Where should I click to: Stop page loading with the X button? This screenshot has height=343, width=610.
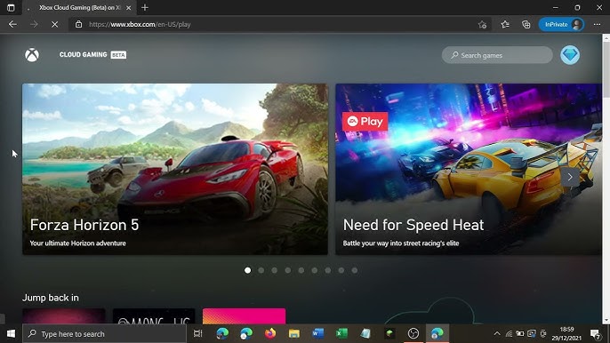point(55,24)
